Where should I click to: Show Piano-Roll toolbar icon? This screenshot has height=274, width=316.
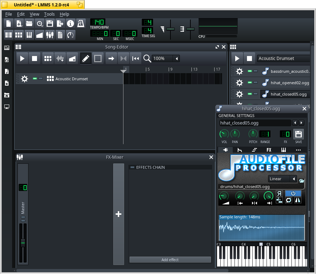pyautogui.click(x=29, y=35)
